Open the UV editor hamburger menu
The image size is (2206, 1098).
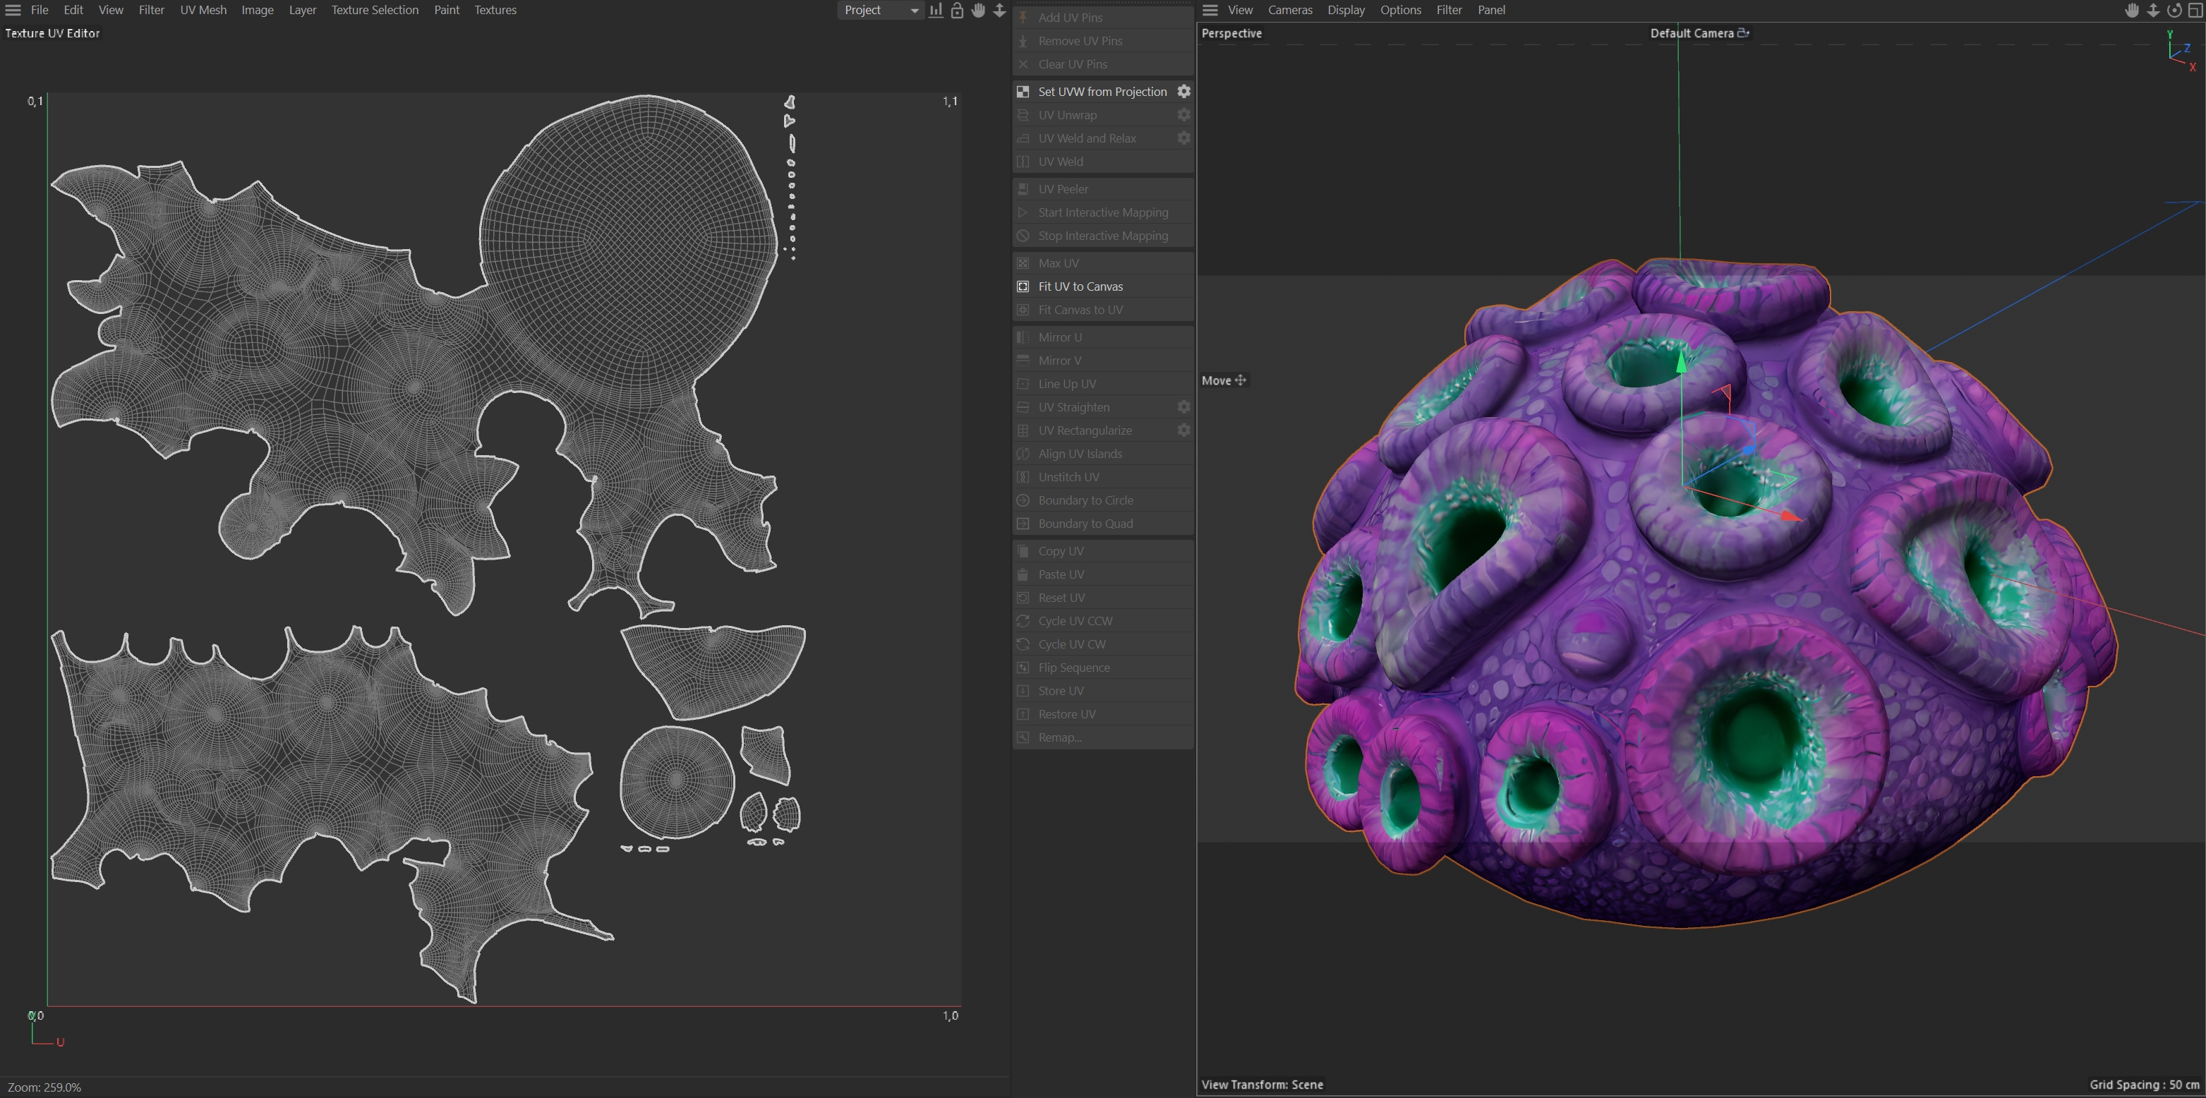(x=13, y=11)
